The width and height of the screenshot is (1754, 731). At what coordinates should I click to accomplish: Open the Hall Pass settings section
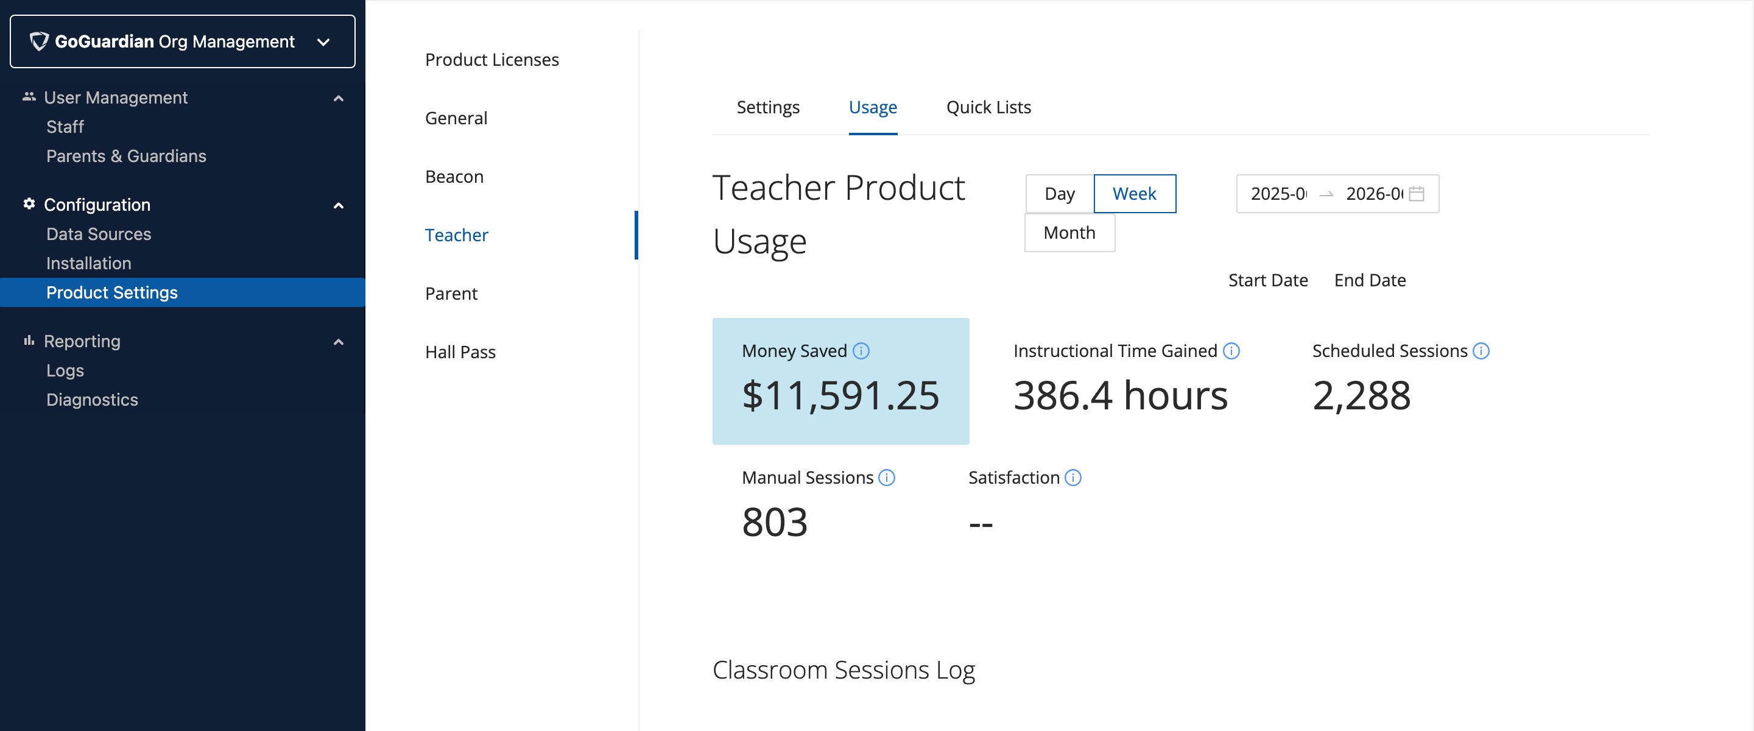(x=460, y=352)
